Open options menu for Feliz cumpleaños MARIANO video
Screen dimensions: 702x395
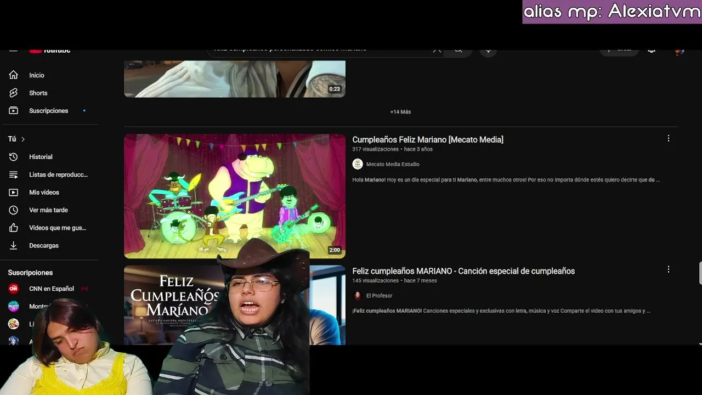(668, 269)
